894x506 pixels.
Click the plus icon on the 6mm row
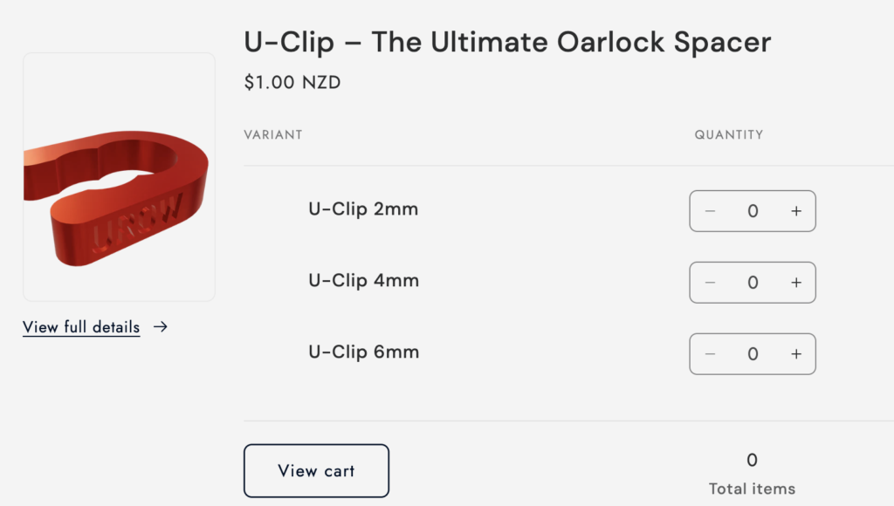tap(795, 353)
